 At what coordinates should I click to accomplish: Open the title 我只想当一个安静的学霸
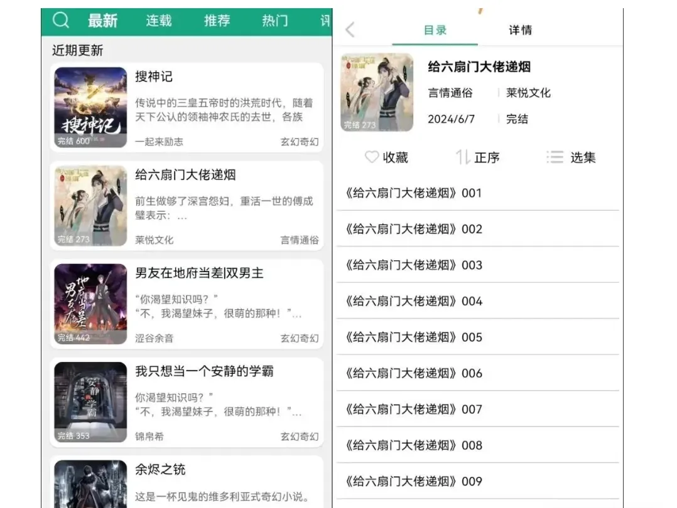point(204,371)
